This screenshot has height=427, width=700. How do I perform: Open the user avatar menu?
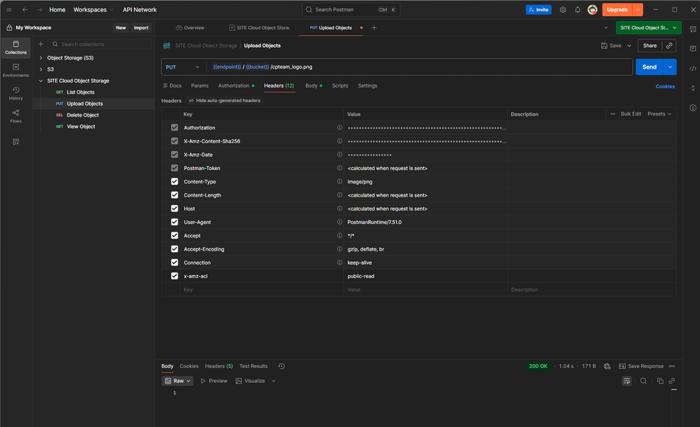(592, 9)
